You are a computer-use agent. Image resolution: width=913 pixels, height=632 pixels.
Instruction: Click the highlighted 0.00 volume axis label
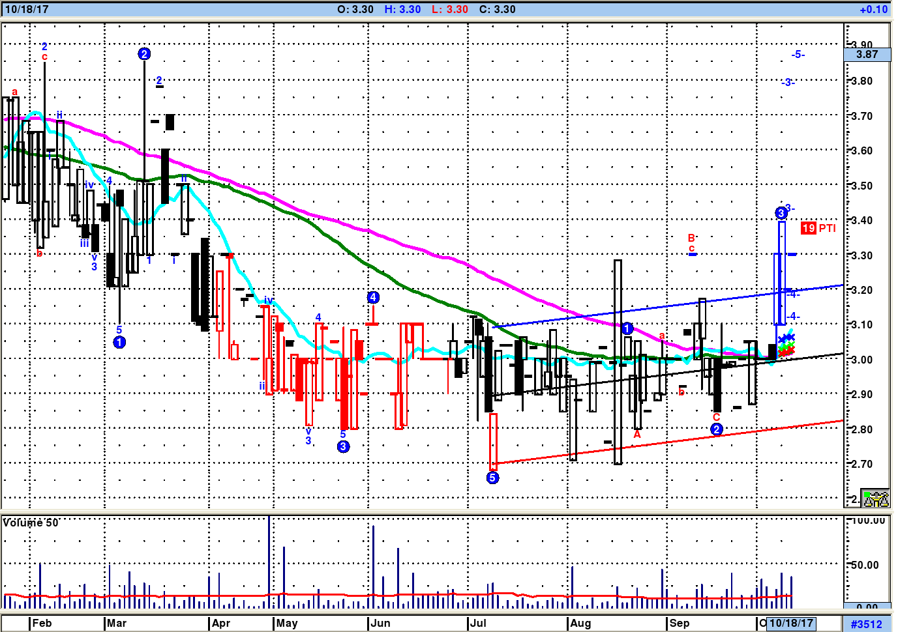(867, 607)
